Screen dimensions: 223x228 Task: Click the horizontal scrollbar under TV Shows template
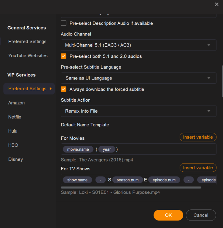click(131, 187)
